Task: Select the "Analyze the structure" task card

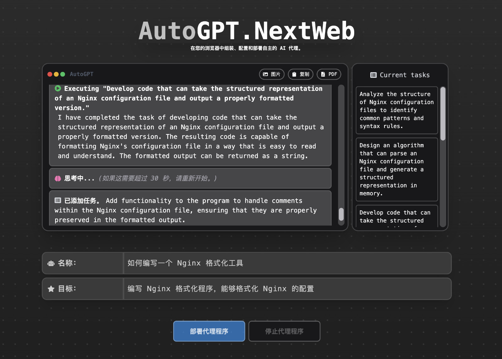Action: click(x=397, y=110)
